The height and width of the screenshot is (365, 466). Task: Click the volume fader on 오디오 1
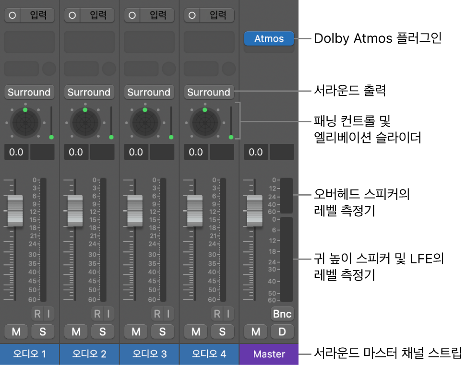(x=15, y=211)
